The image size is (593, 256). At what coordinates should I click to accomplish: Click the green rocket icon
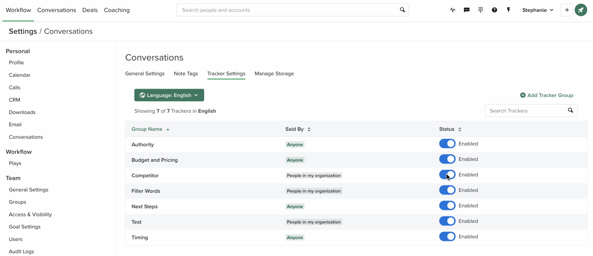click(581, 9)
